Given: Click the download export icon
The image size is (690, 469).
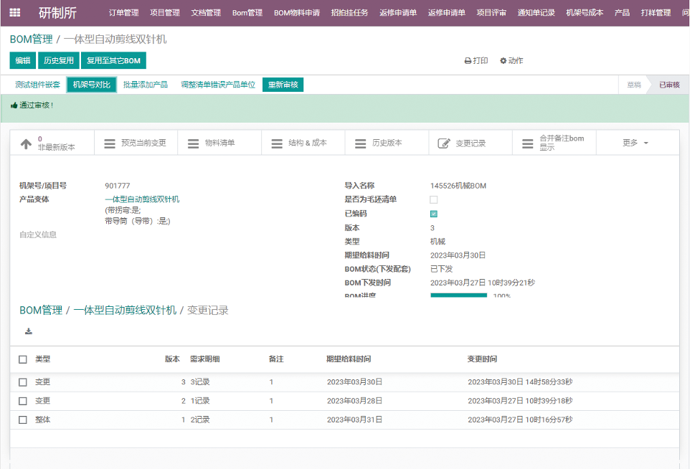Looking at the screenshot, I should pyautogui.click(x=29, y=331).
